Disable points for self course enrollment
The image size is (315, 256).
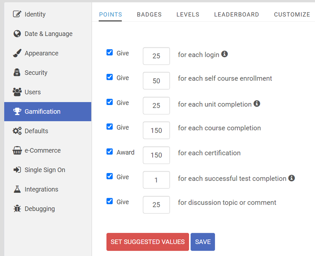(109, 77)
